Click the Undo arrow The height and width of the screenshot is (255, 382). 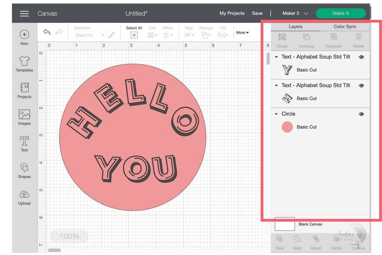click(47, 32)
